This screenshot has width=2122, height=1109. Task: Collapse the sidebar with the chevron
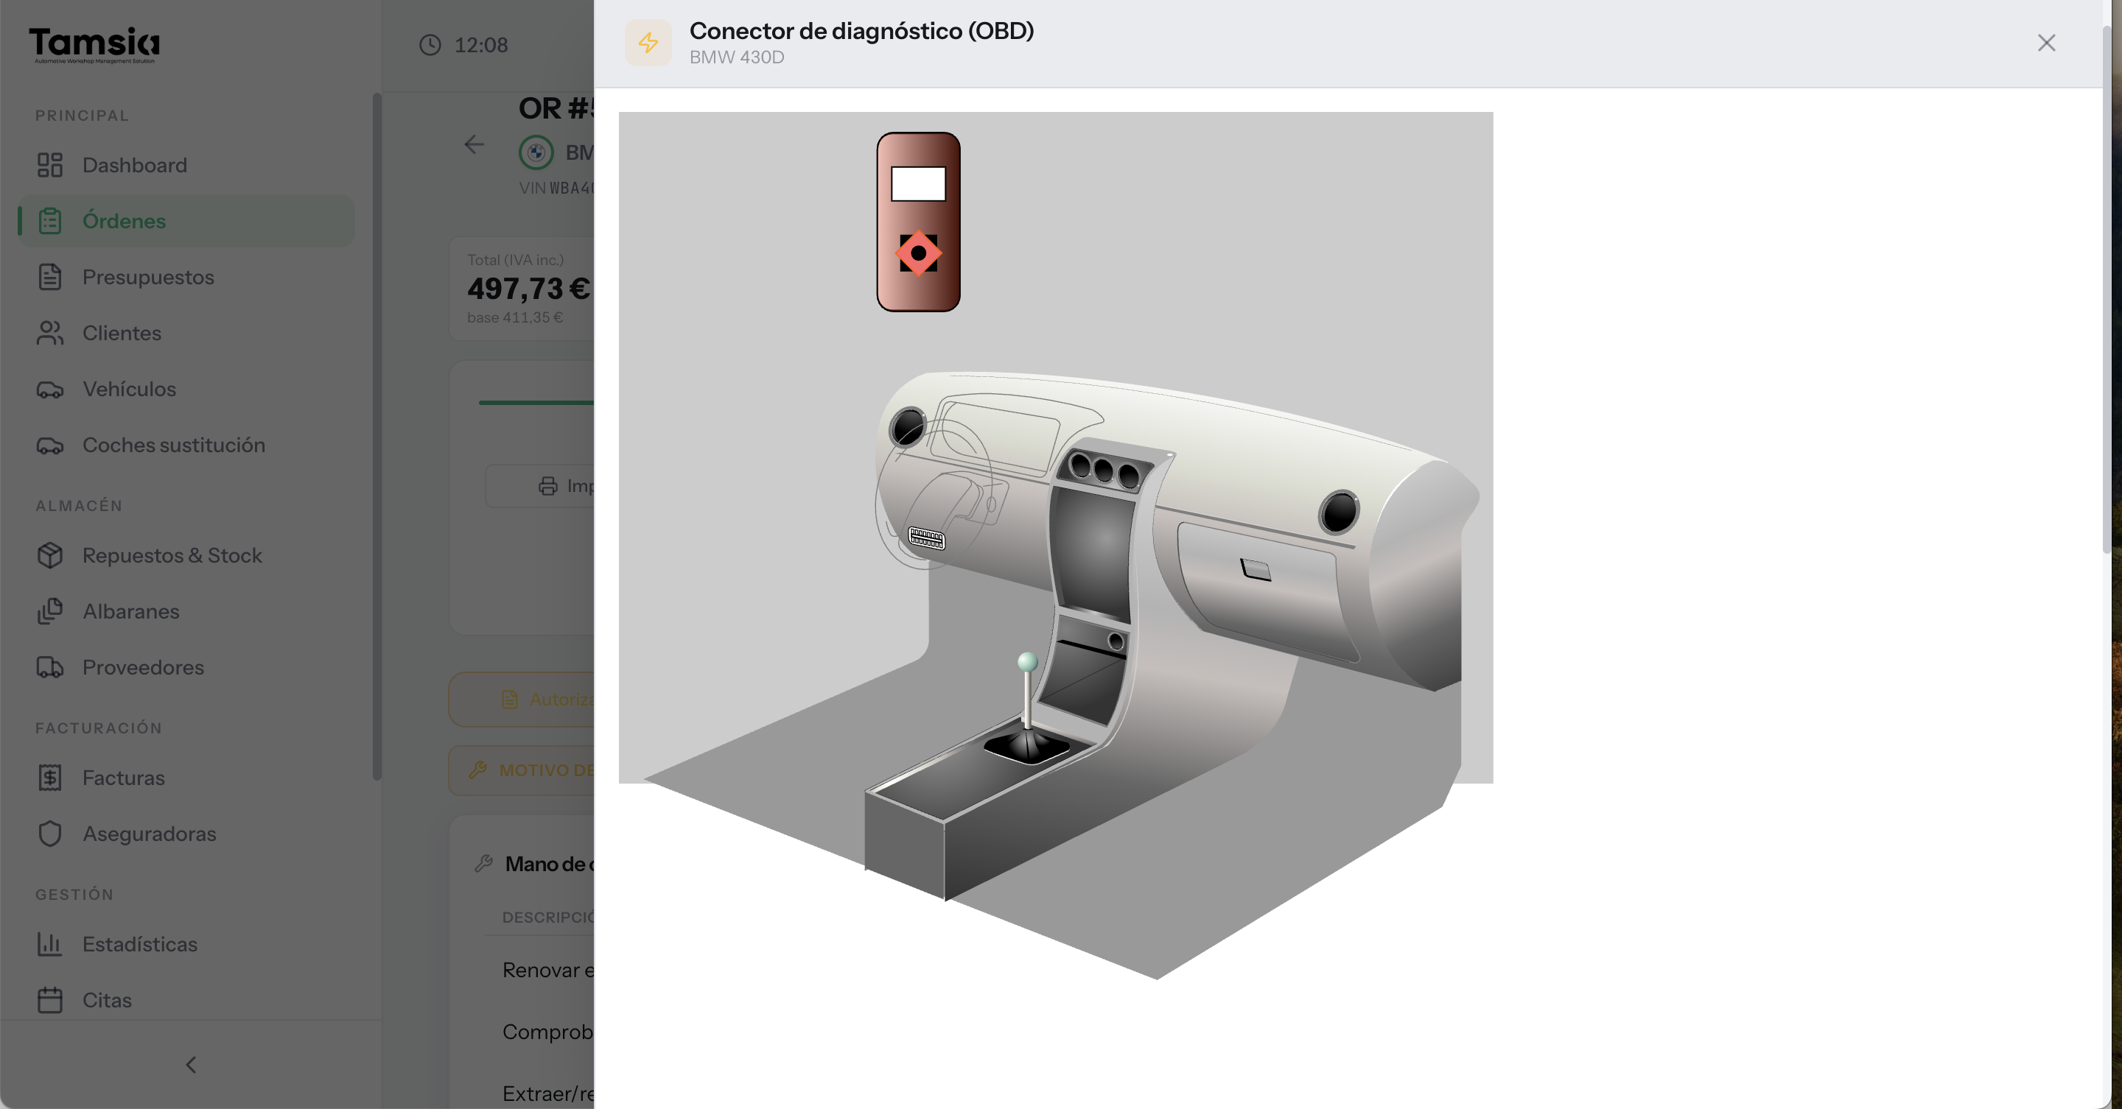click(x=191, y=1065)
